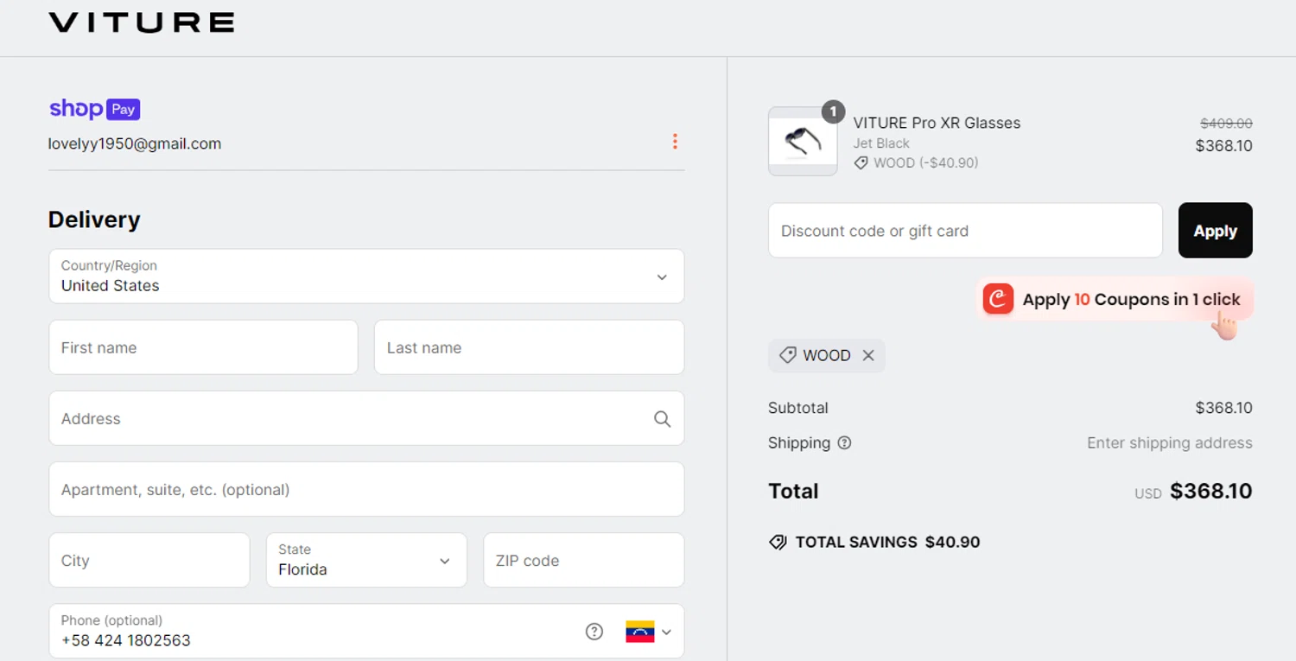Click the black Apply button

pos(1215,231)
